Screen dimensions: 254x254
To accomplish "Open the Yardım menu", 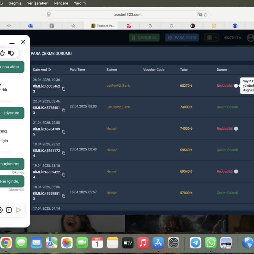I will click(x=80, y=3).
